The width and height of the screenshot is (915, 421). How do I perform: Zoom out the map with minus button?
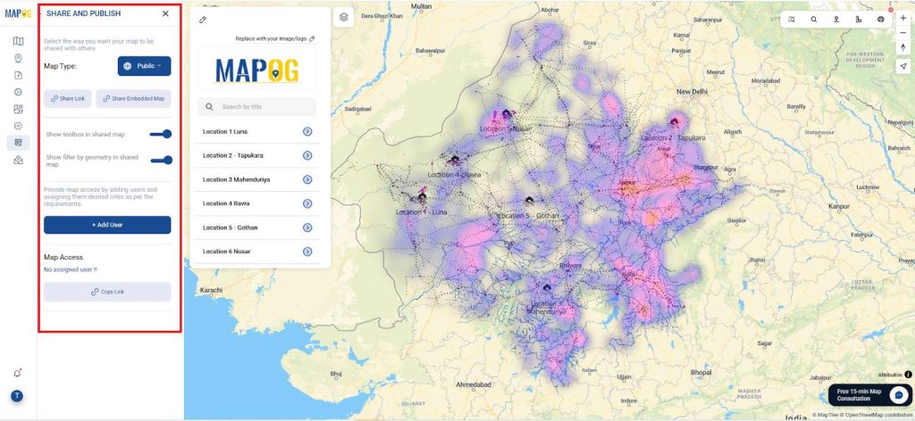pyautogui.click(x=903, y=33)
